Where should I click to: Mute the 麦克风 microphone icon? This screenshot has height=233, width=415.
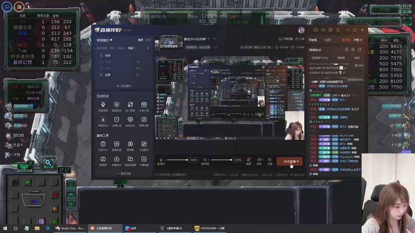161,160
